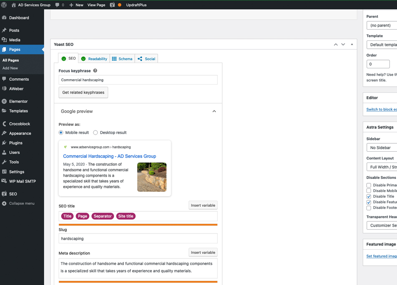Switch to the Social tab
The height and width of the screenshot is (285, 397).
pos(146,59)
